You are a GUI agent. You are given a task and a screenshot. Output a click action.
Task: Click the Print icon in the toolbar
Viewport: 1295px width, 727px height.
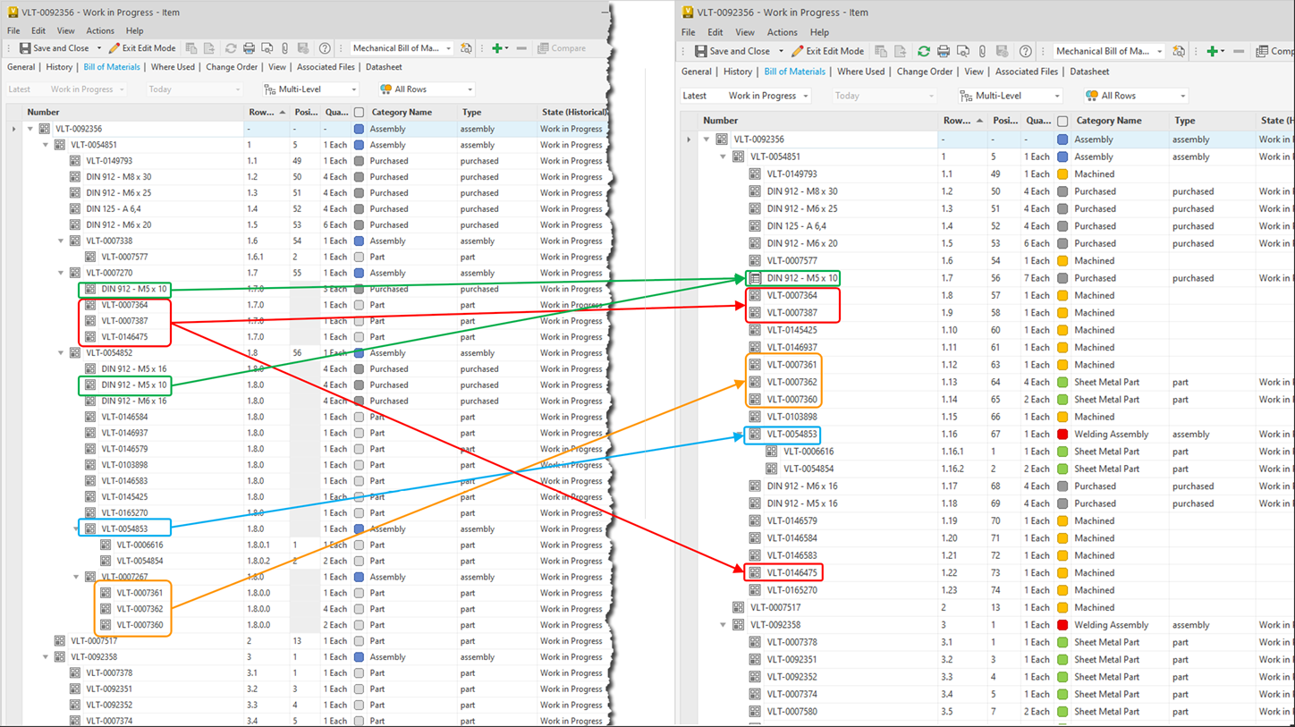[249, 48]
